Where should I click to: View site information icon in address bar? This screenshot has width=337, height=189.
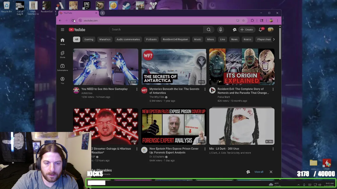pos(80,20)
